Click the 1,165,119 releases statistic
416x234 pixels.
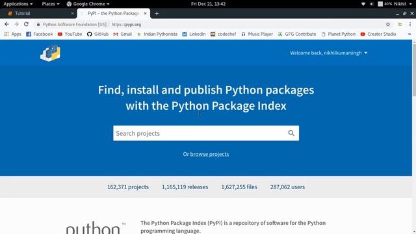tap(185, 187)
